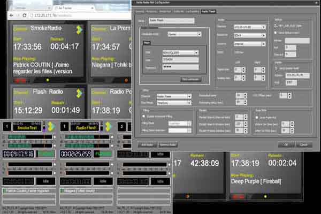Click the green icon on Patrick Coutin playlist row
The height and width of the screenshot is (214, 321).
click(4, 190)
